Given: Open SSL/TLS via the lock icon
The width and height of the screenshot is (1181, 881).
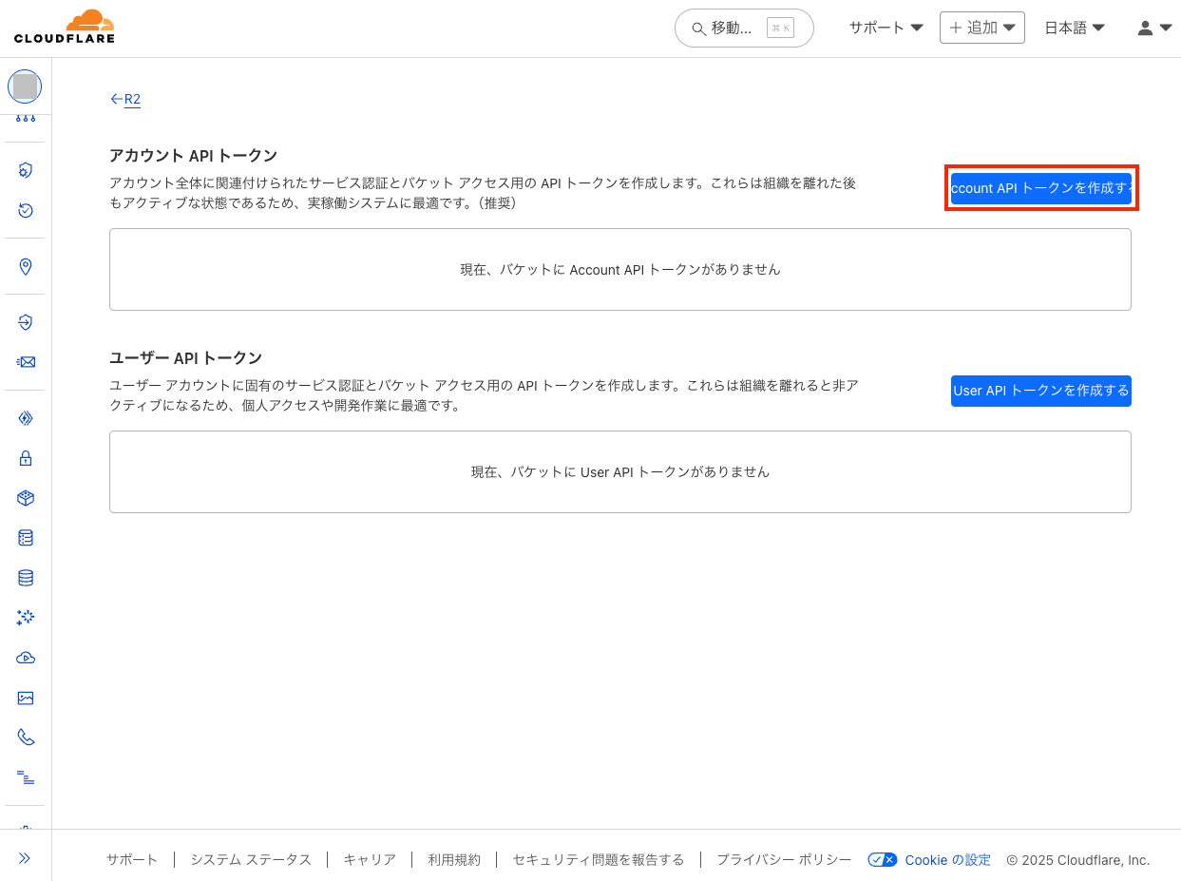Looking at the screenshot, I should tap(25, 457).
